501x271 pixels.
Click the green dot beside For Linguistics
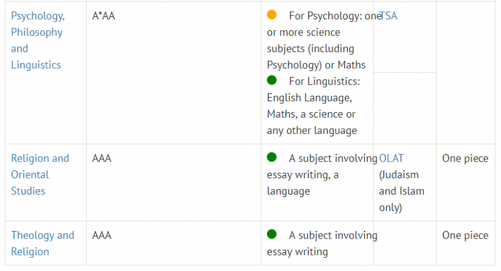point(272,80)
